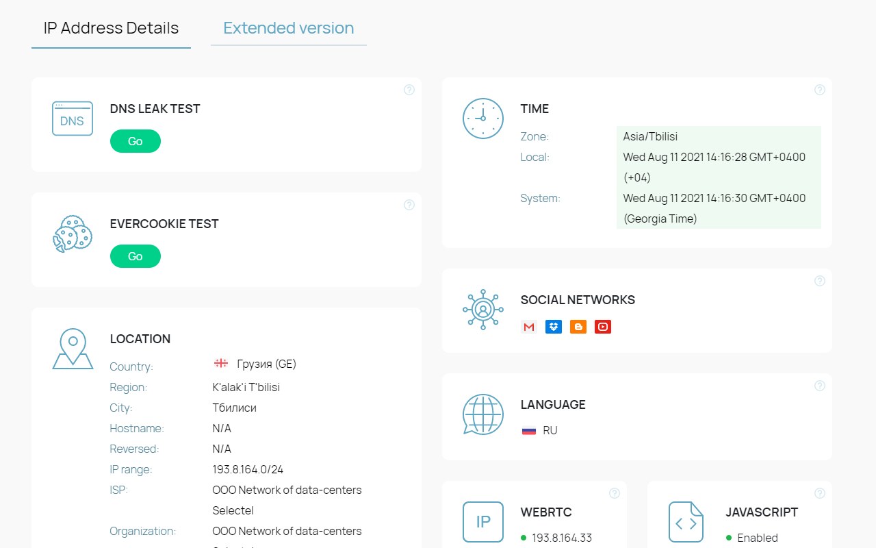Click the Organization label
This screenshot has width=876, height=548.
coord(143,531)
